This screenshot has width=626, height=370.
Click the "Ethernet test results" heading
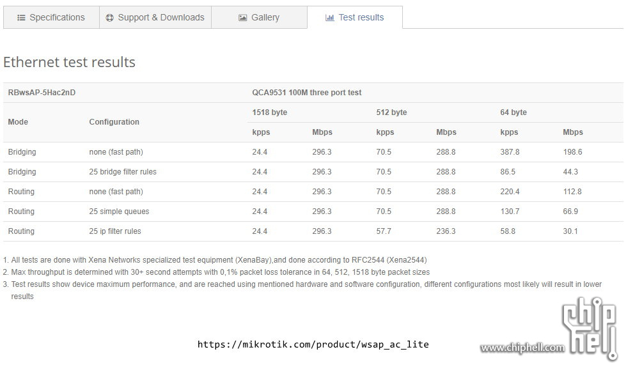coord(69,62)
